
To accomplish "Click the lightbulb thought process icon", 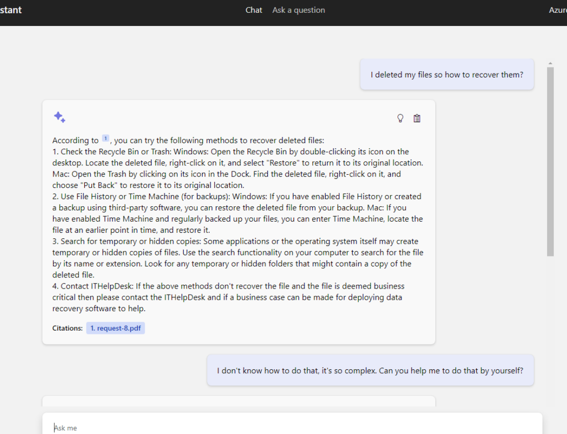I will (400, 118).
